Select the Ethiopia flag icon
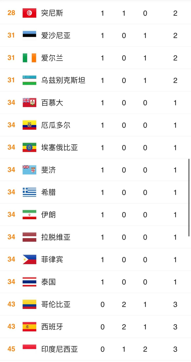This screenshot has height=362, width=191. [x=29, y=147]
